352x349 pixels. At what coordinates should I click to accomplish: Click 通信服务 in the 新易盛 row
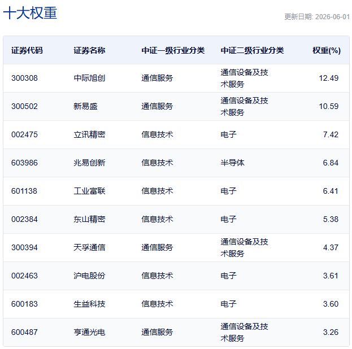157,106
